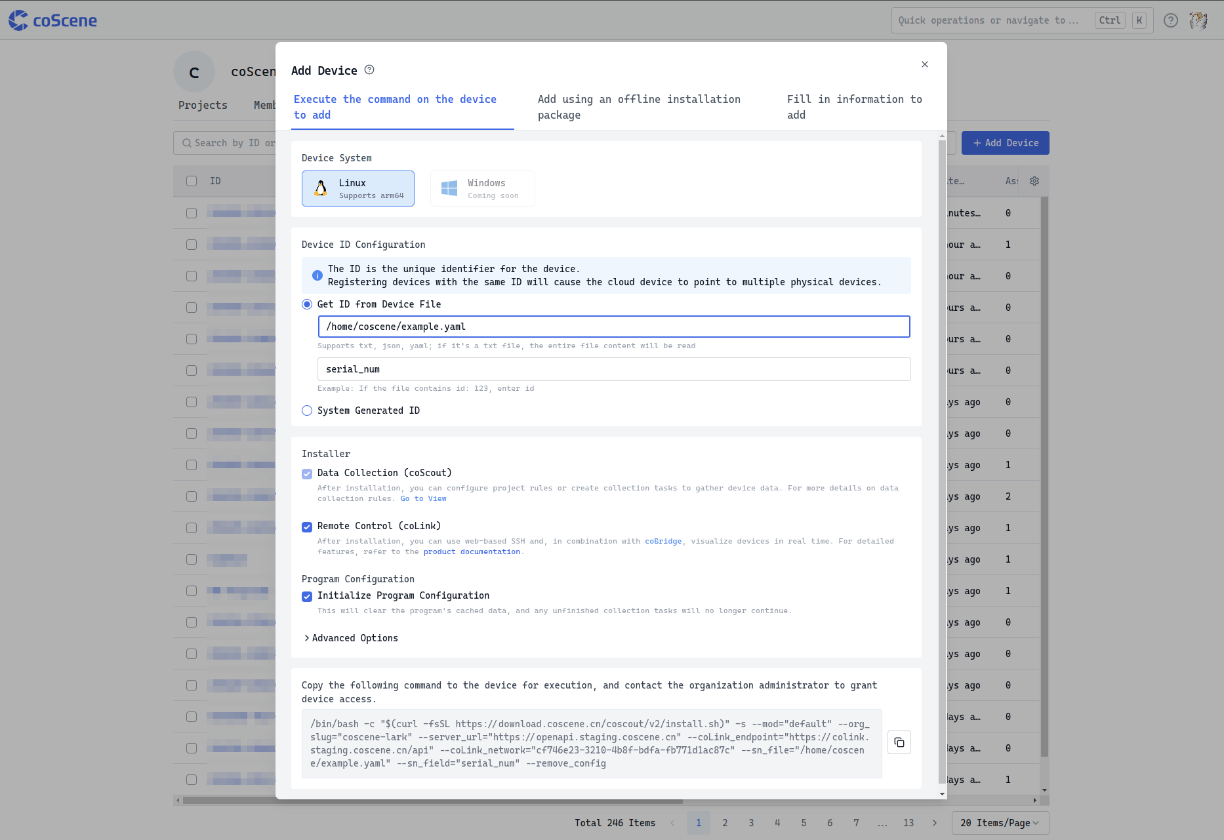Go to page 5 in pagination

pyautogui.click(x=804, y=823)
